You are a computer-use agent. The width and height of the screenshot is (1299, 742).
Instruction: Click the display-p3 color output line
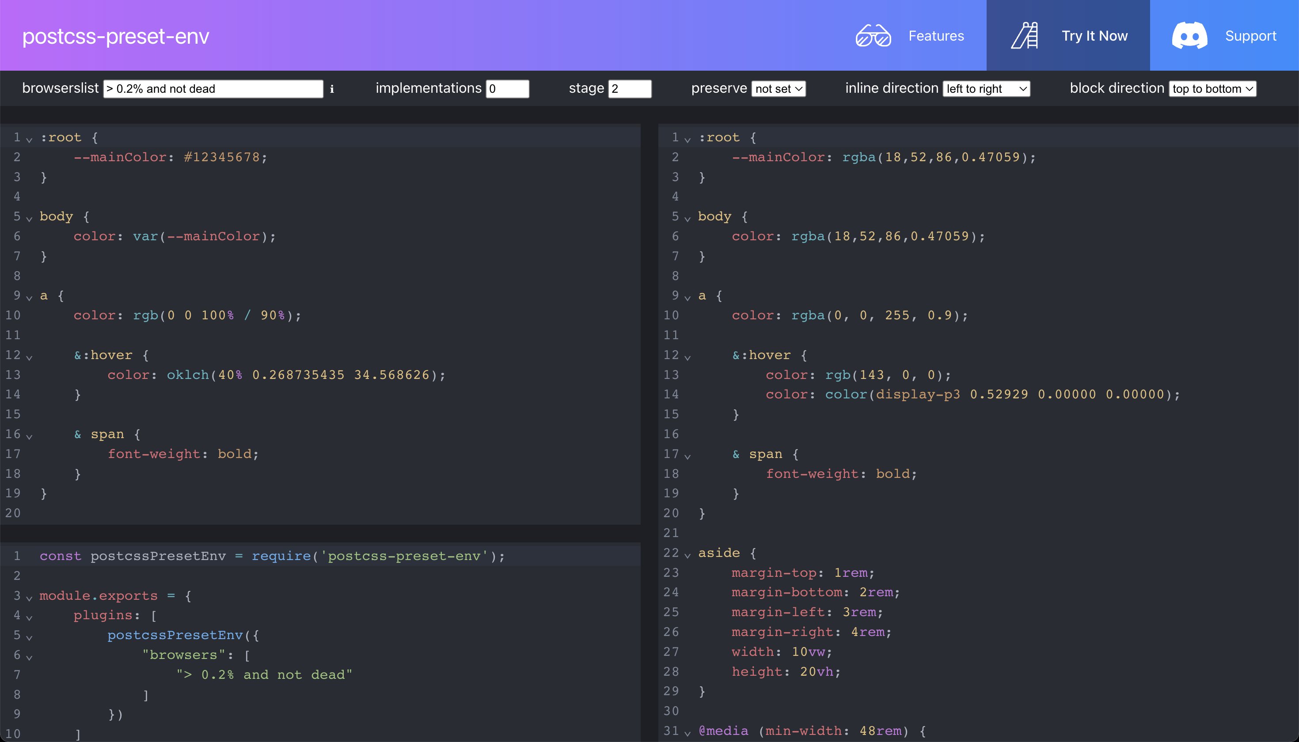click(x=972, y=394)
